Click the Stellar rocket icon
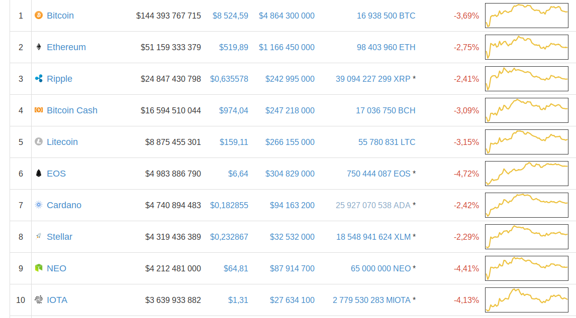This screenshot has width=576, height=318. coord(39,236)
